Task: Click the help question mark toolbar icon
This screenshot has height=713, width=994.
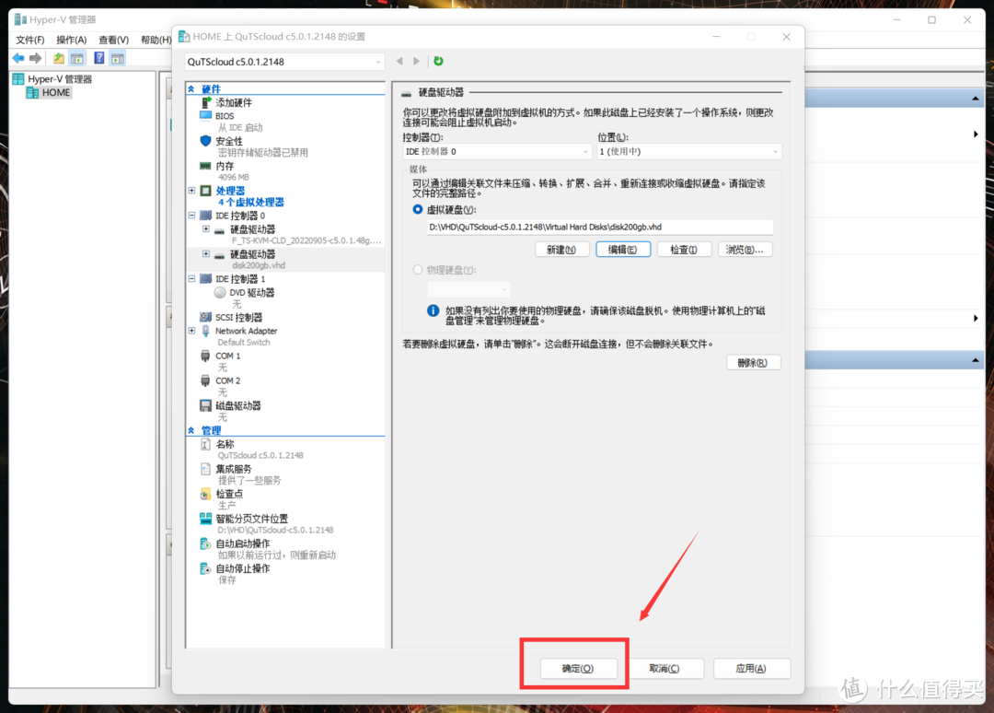Action: pyautogui.click(x=98, y=58)
